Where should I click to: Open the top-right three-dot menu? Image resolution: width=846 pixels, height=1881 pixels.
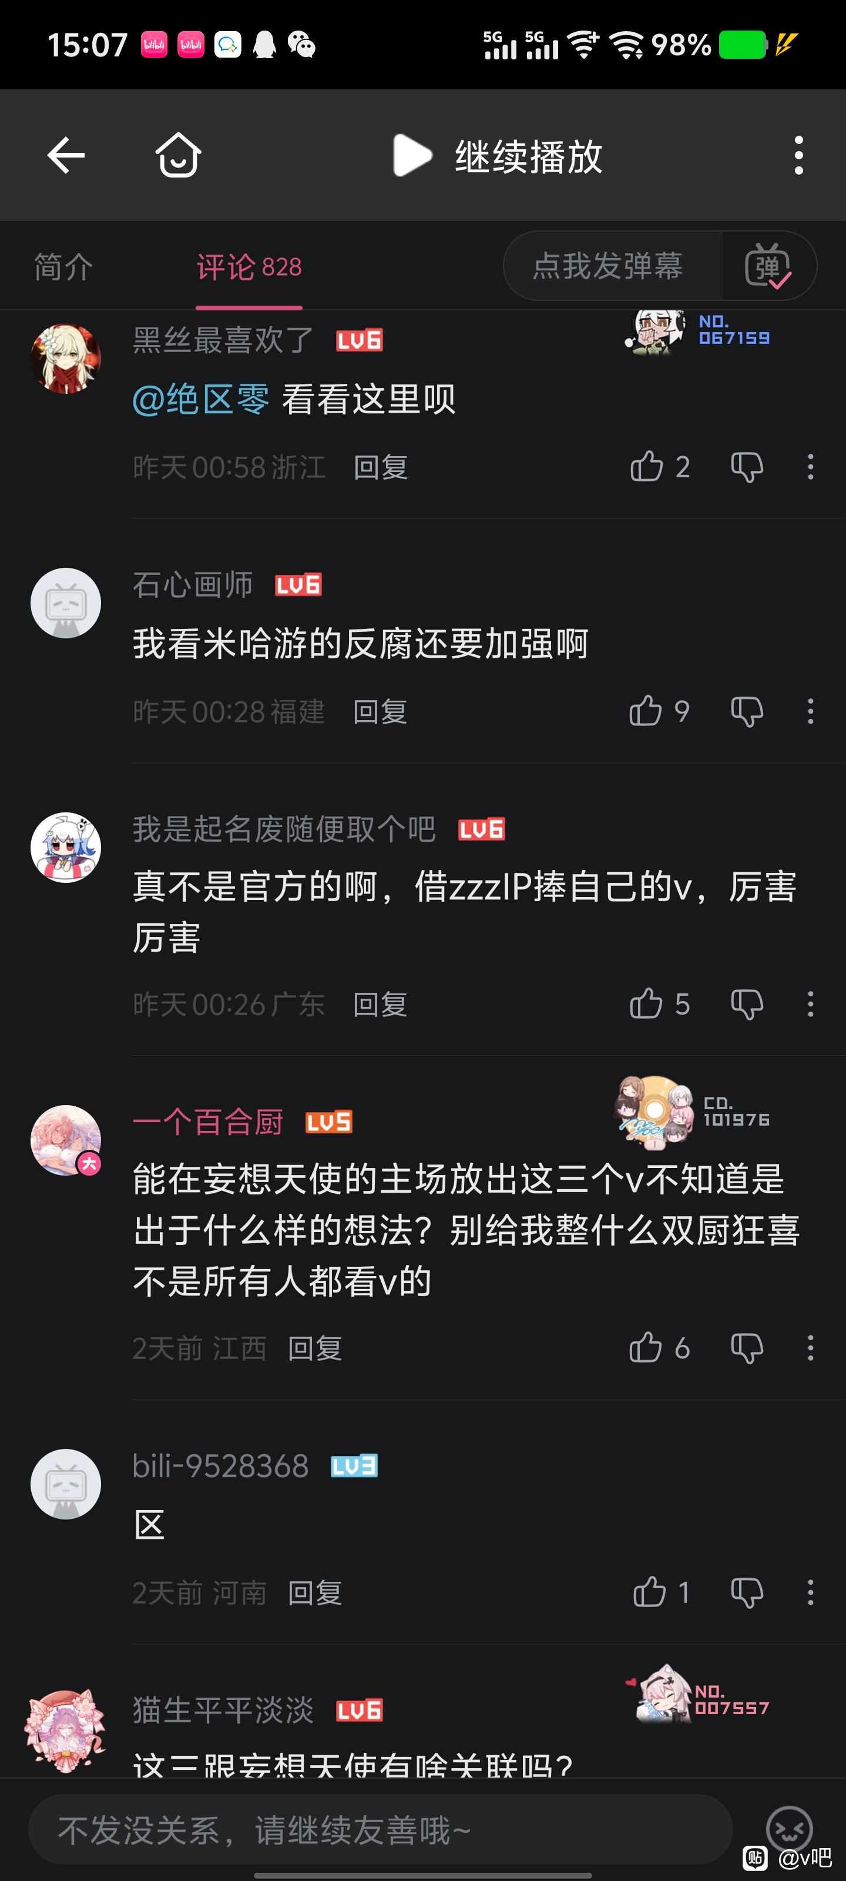click(x=798, y=156)
